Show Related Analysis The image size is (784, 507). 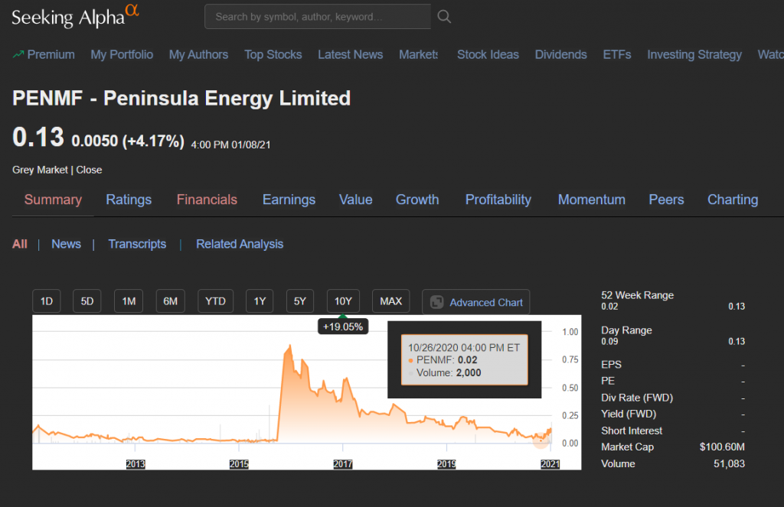(240, 244)
